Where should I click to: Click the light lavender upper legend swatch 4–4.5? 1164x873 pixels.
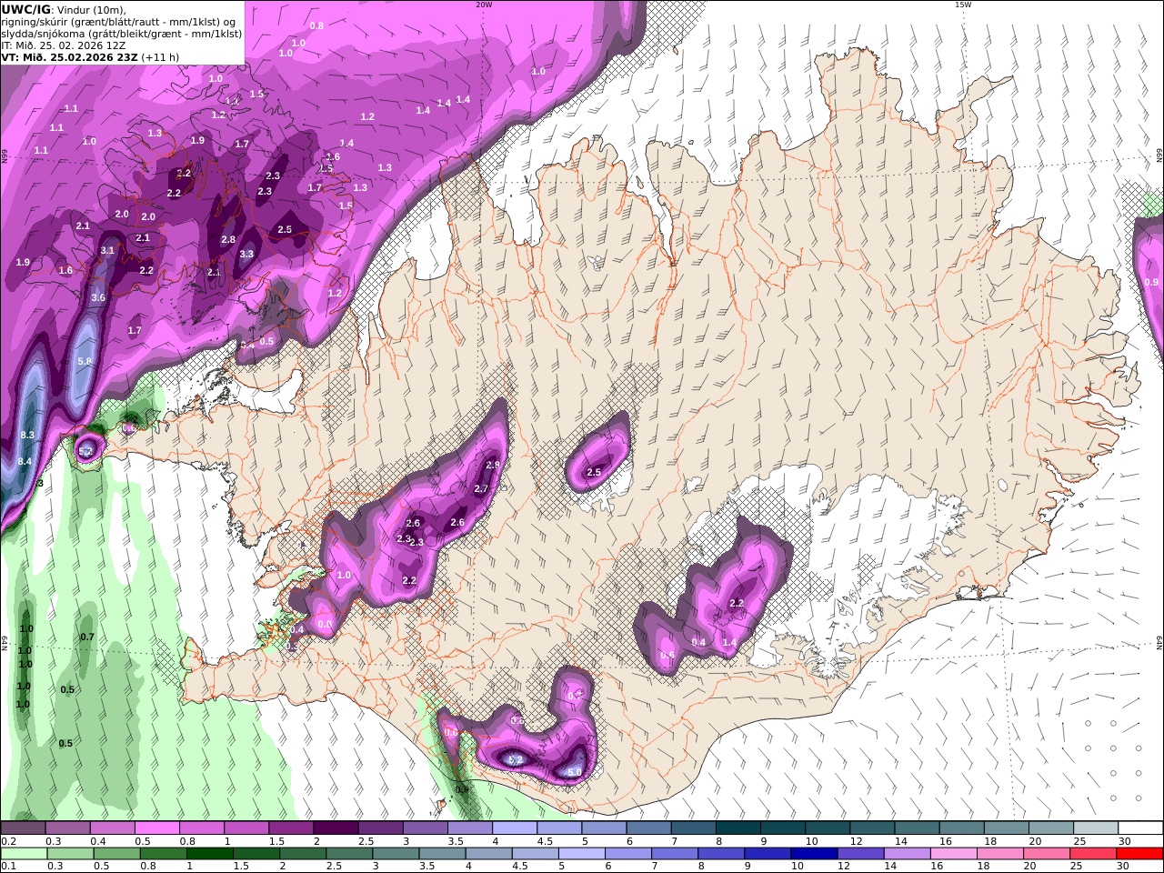coord(514,828)
